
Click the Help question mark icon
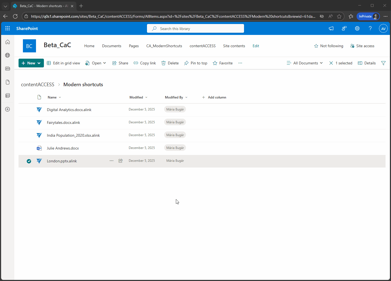(x=370, y=28)
